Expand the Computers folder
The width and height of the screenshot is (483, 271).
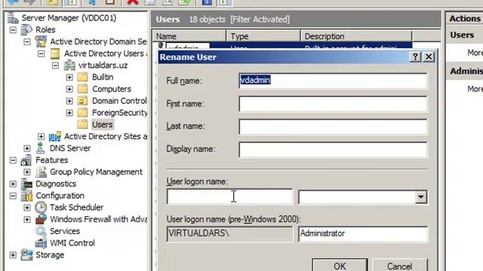pyautogui.click(x=69, y=89)
